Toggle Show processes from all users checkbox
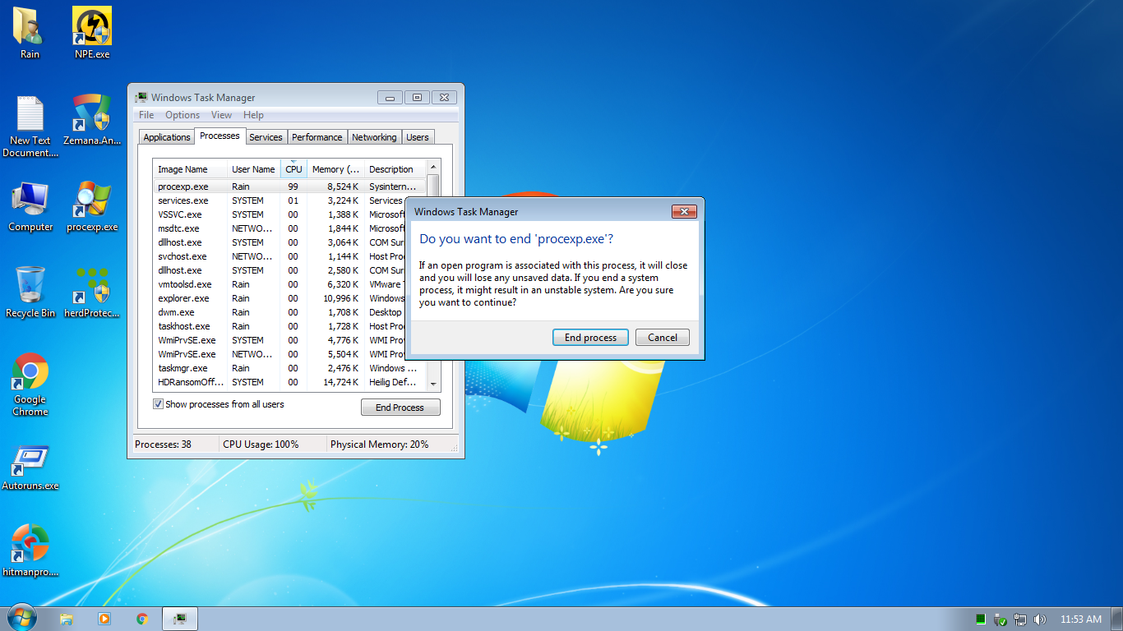The height and width of the screenshot is (631, 1123). [x=158, y=404]
